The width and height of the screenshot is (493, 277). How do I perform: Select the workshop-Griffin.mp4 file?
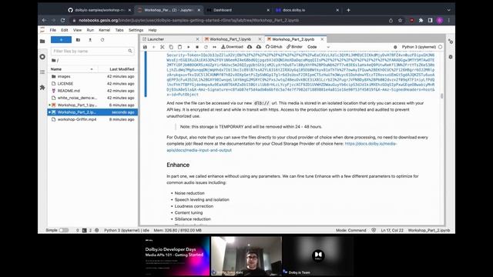92,119
